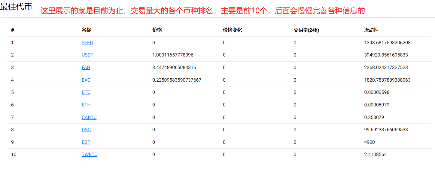Select BST liquidity value 4900
435x171 pixels.
tap(370, 142)
